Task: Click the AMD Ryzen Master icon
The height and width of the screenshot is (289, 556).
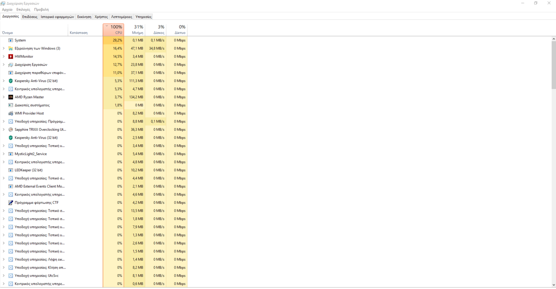Action: tap(11, 97)
